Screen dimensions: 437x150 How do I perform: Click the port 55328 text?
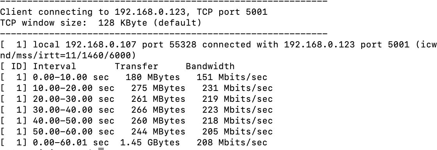pos(169,45)
